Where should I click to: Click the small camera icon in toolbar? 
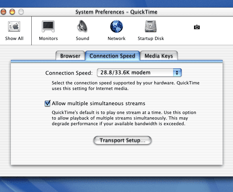[197, 27]
